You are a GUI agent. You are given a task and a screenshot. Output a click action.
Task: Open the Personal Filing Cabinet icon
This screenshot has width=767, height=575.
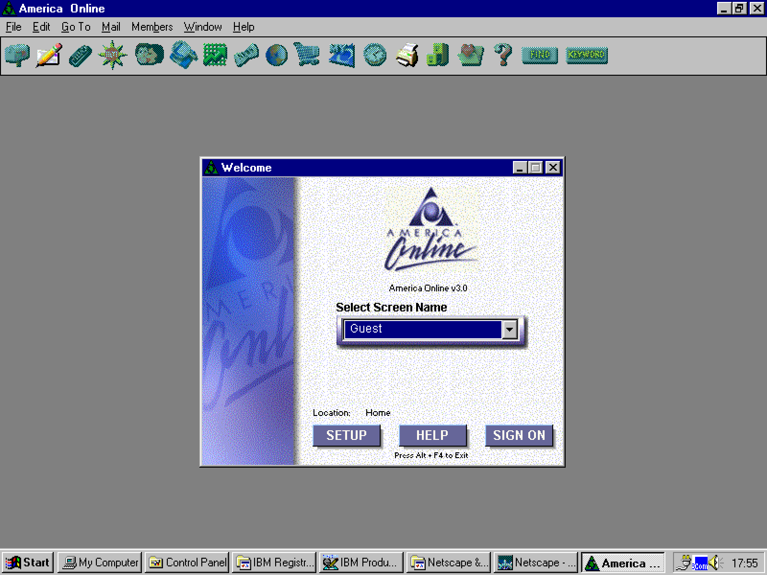pyautogui.click(x=438, y=55)
